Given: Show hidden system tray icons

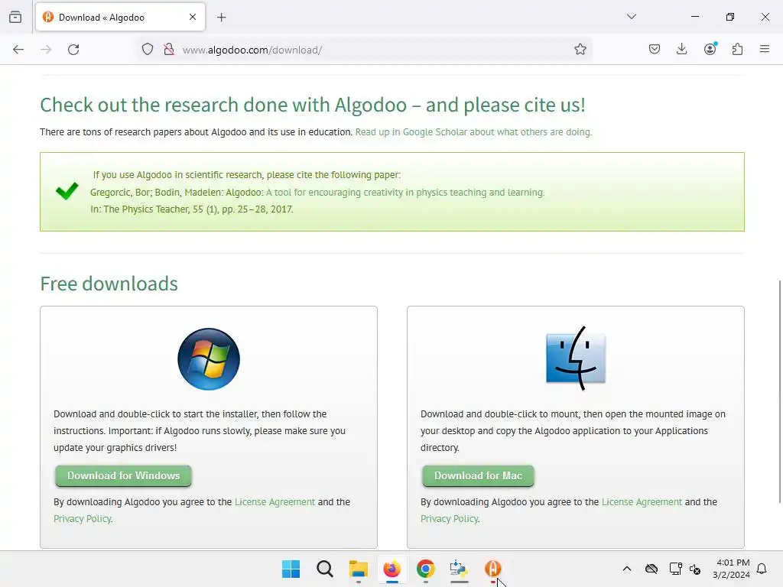Looking at the screenshot, I should 627,569.
